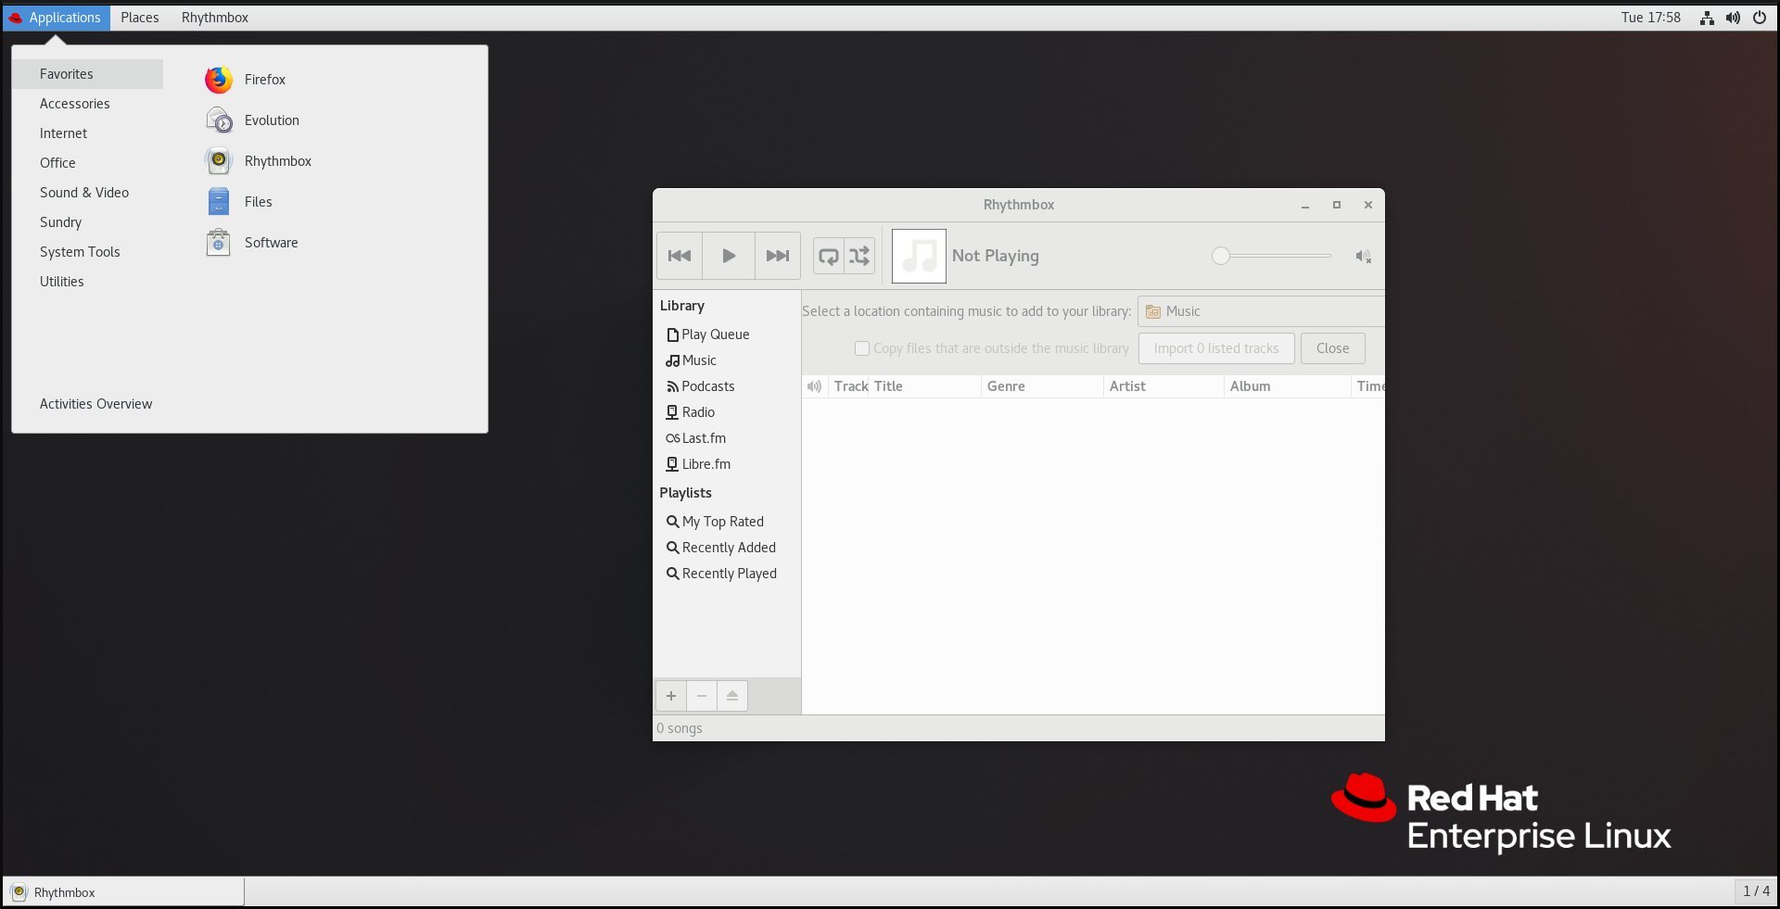Toggle repeat mode in Rhythmbox
Image resolution: width=1780 pixels, height=909 pixels.
point(829,256)
